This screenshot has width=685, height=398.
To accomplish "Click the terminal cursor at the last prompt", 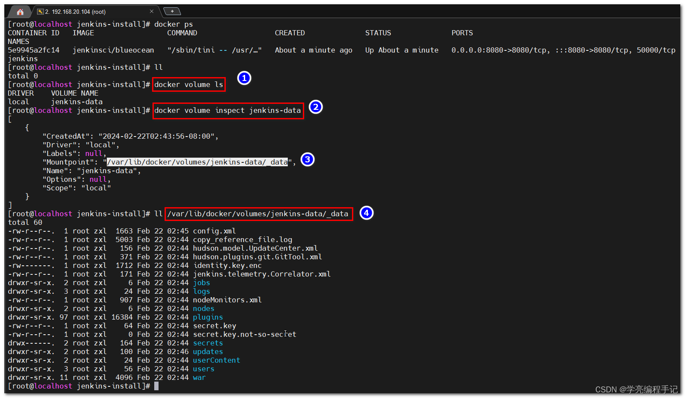I will click(x=156, y=386).
